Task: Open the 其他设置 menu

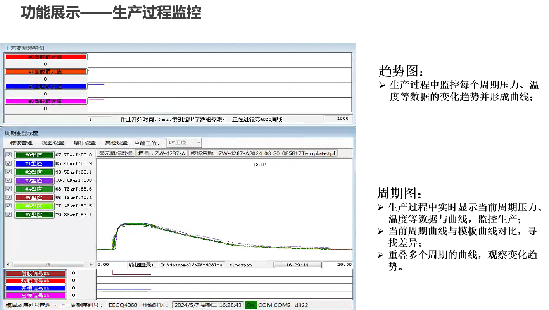Action: pos(116,143)
